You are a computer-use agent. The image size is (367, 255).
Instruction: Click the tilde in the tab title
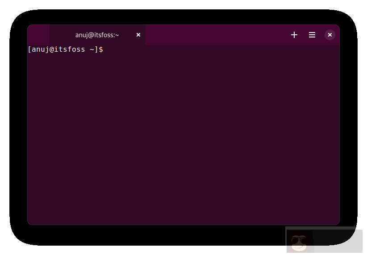117,35
